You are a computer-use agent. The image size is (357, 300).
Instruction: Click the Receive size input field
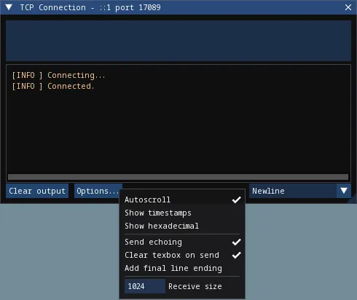pos(145,286)
